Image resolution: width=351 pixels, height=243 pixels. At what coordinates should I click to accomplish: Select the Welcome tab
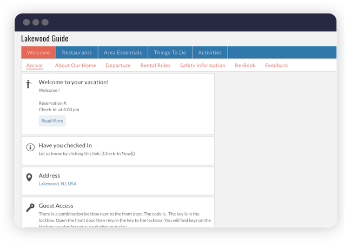[x=38, y=52]
